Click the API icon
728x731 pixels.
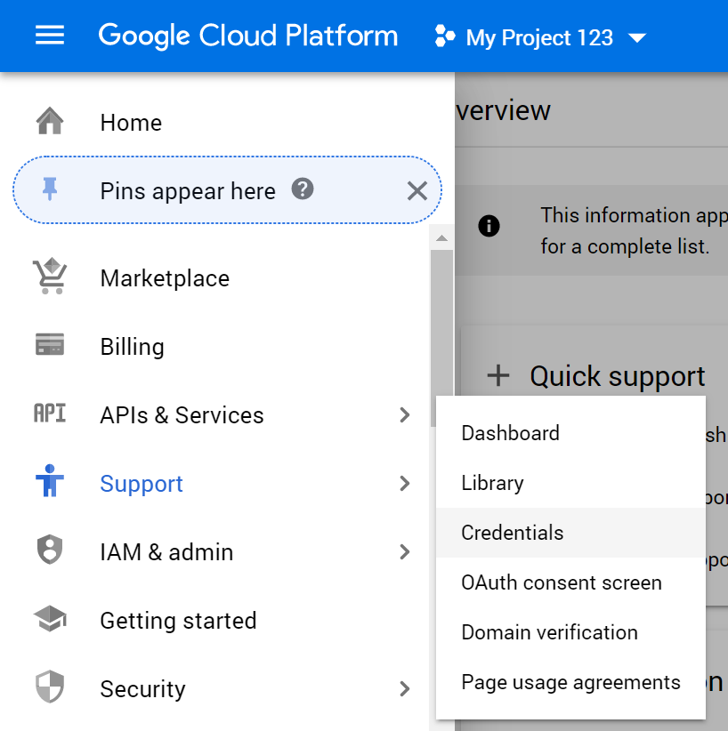pos(50,413)
